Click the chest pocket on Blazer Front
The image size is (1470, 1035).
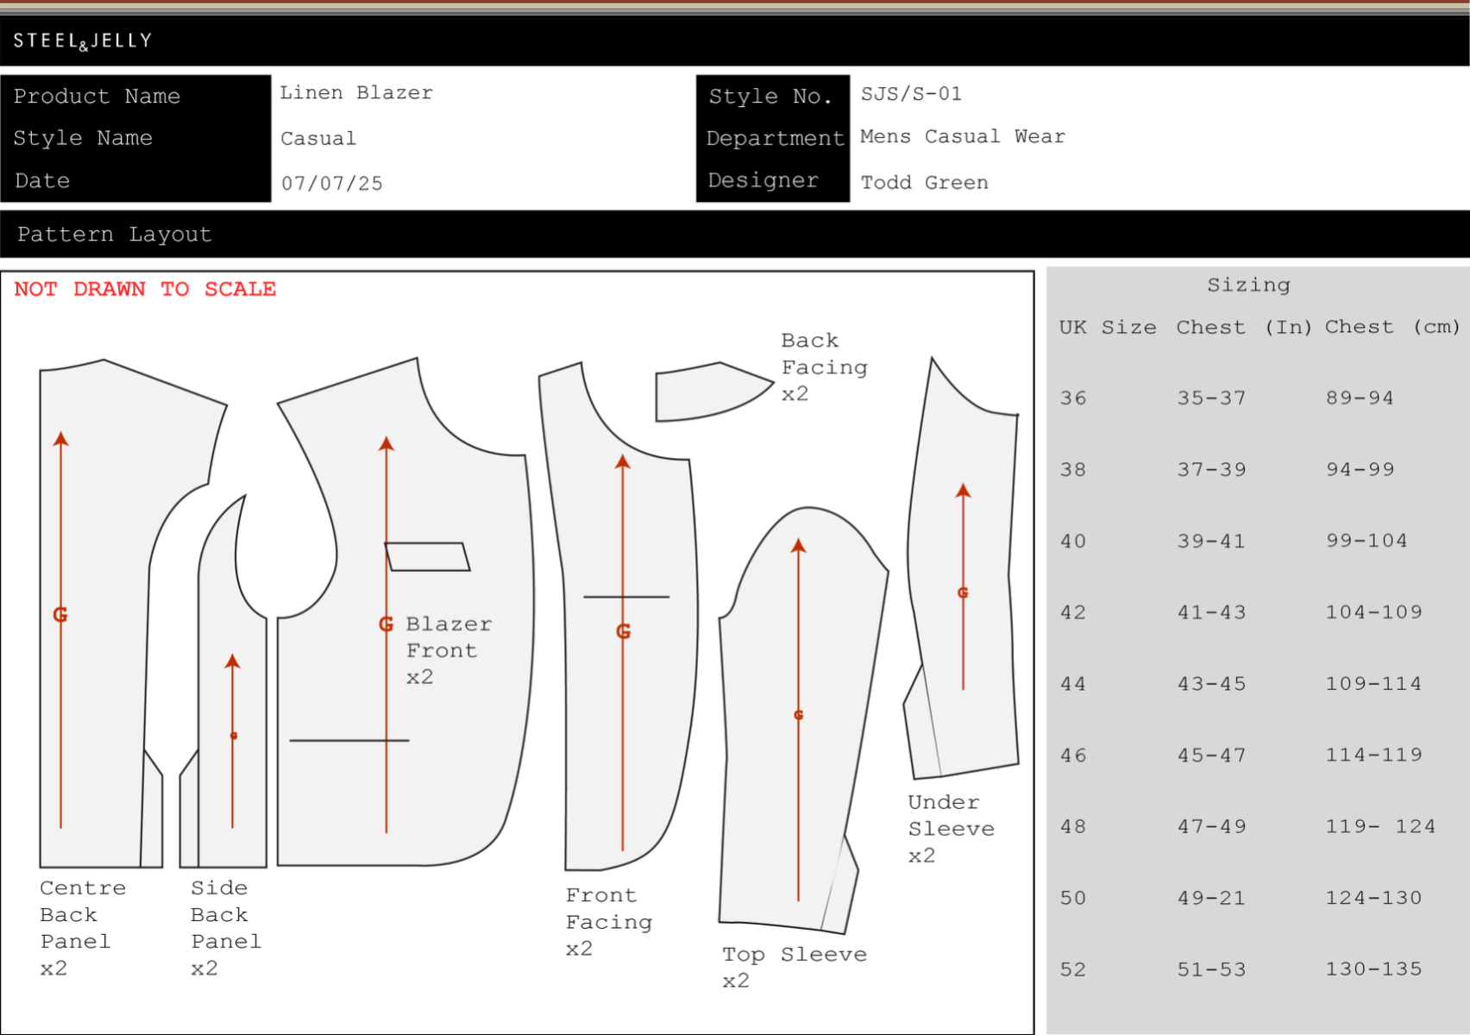pos(427,557)
